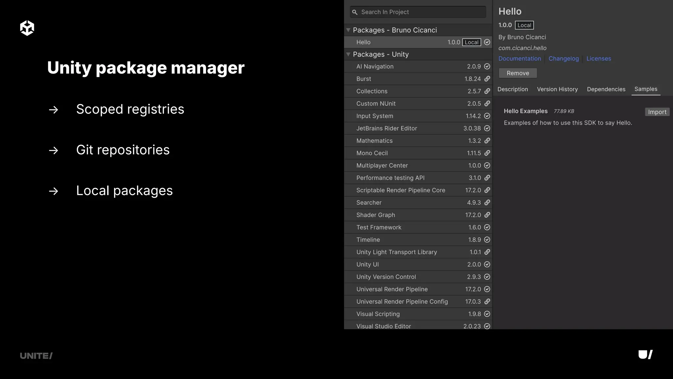The height and width of the screenshot is (379, 673).
Task: Select the Mono Cecil package name
Action: [372, 153]
